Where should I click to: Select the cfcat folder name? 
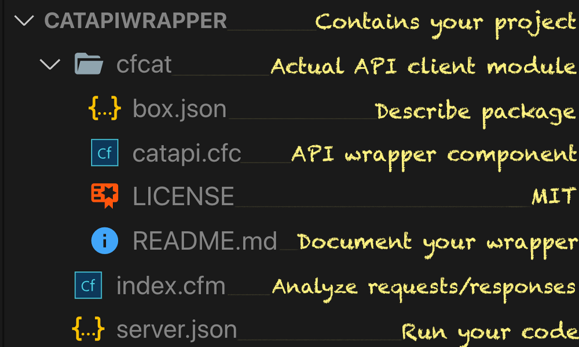coord(144,65)
